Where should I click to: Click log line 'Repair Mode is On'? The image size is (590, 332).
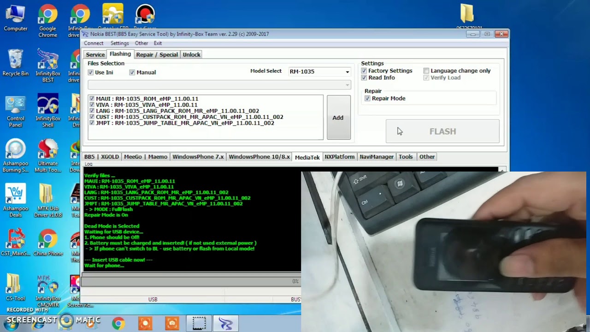point(106,215)
